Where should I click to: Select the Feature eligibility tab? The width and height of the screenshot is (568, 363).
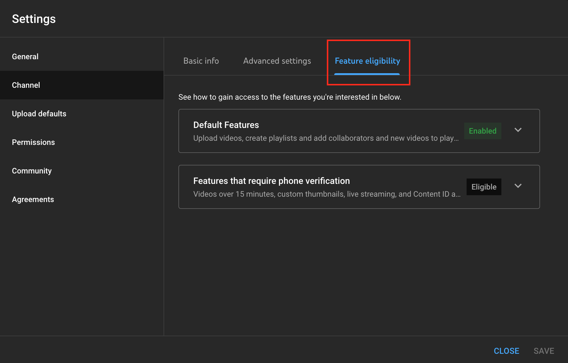(367, 61)
